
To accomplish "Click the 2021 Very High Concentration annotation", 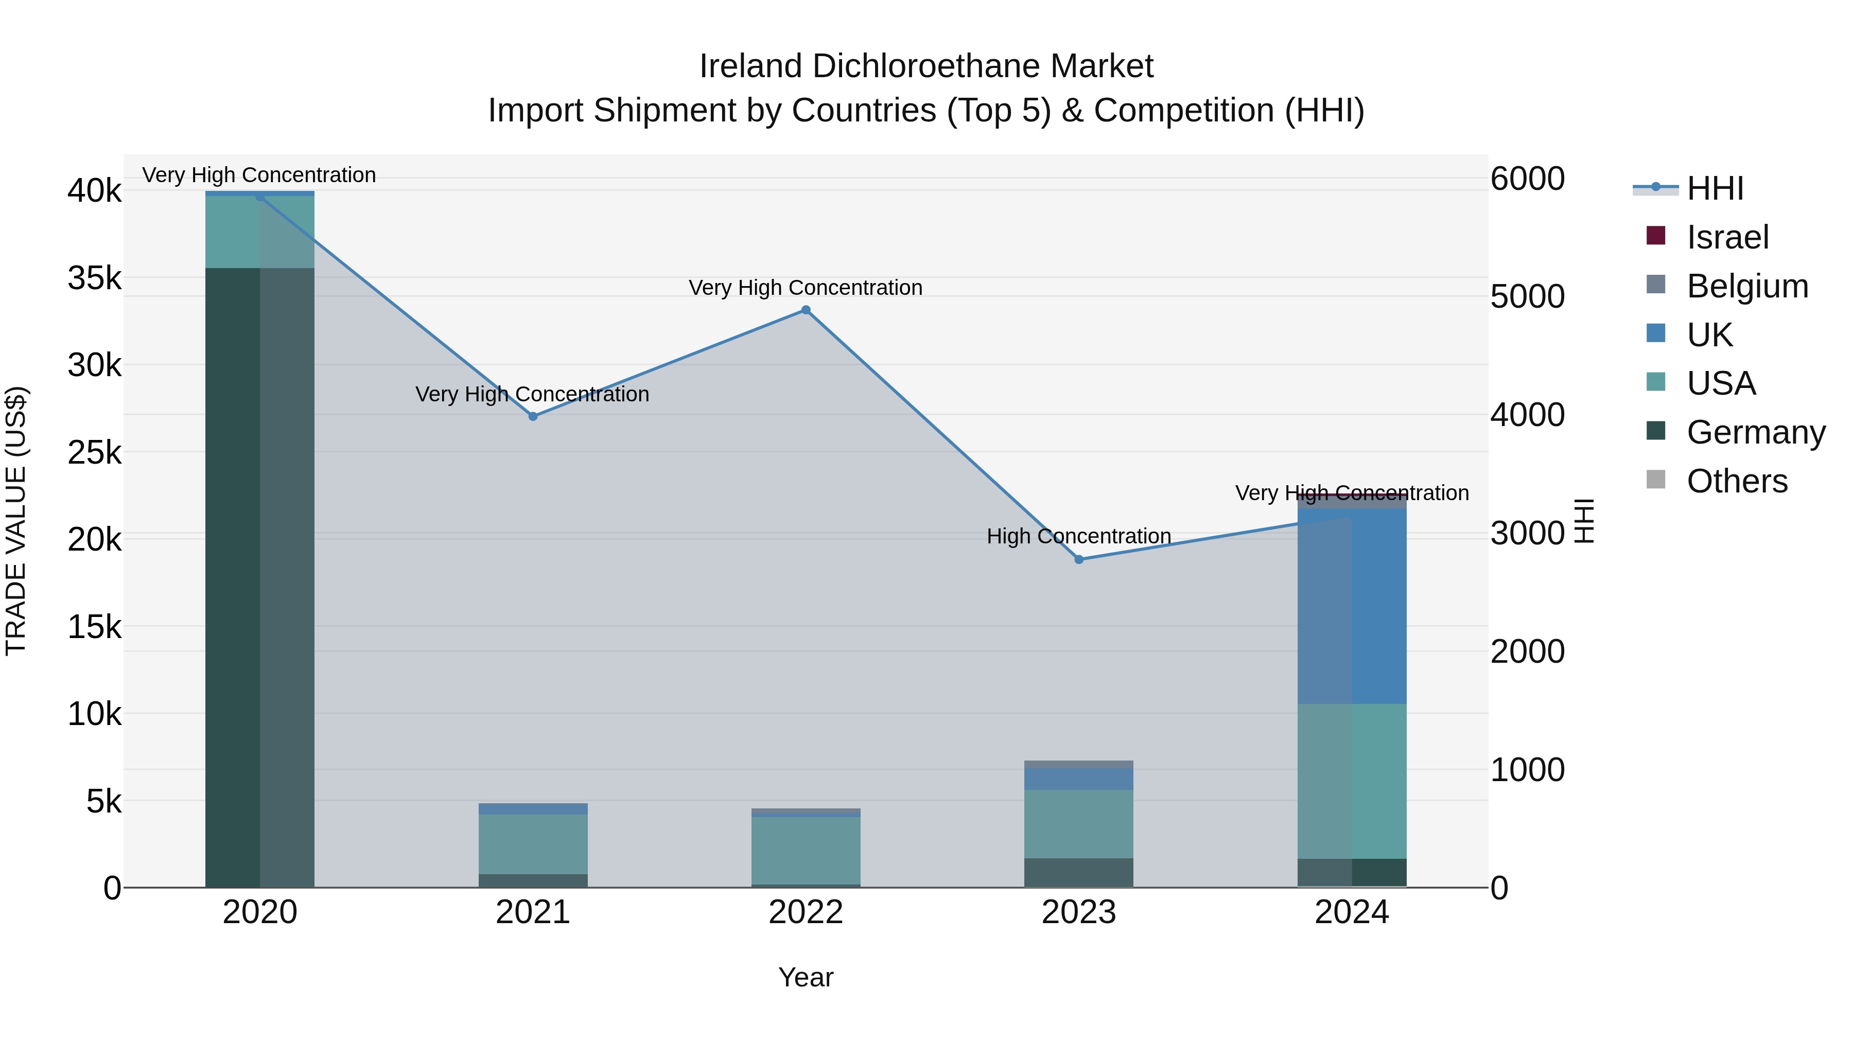I will point(533,394).
